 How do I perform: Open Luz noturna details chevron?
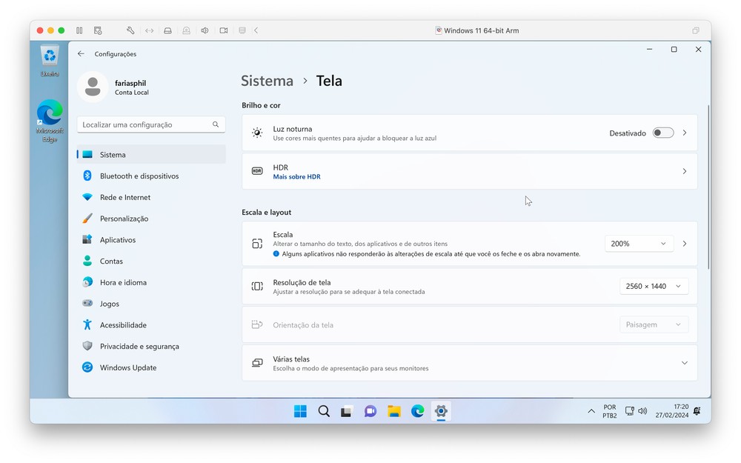(684, 133)
